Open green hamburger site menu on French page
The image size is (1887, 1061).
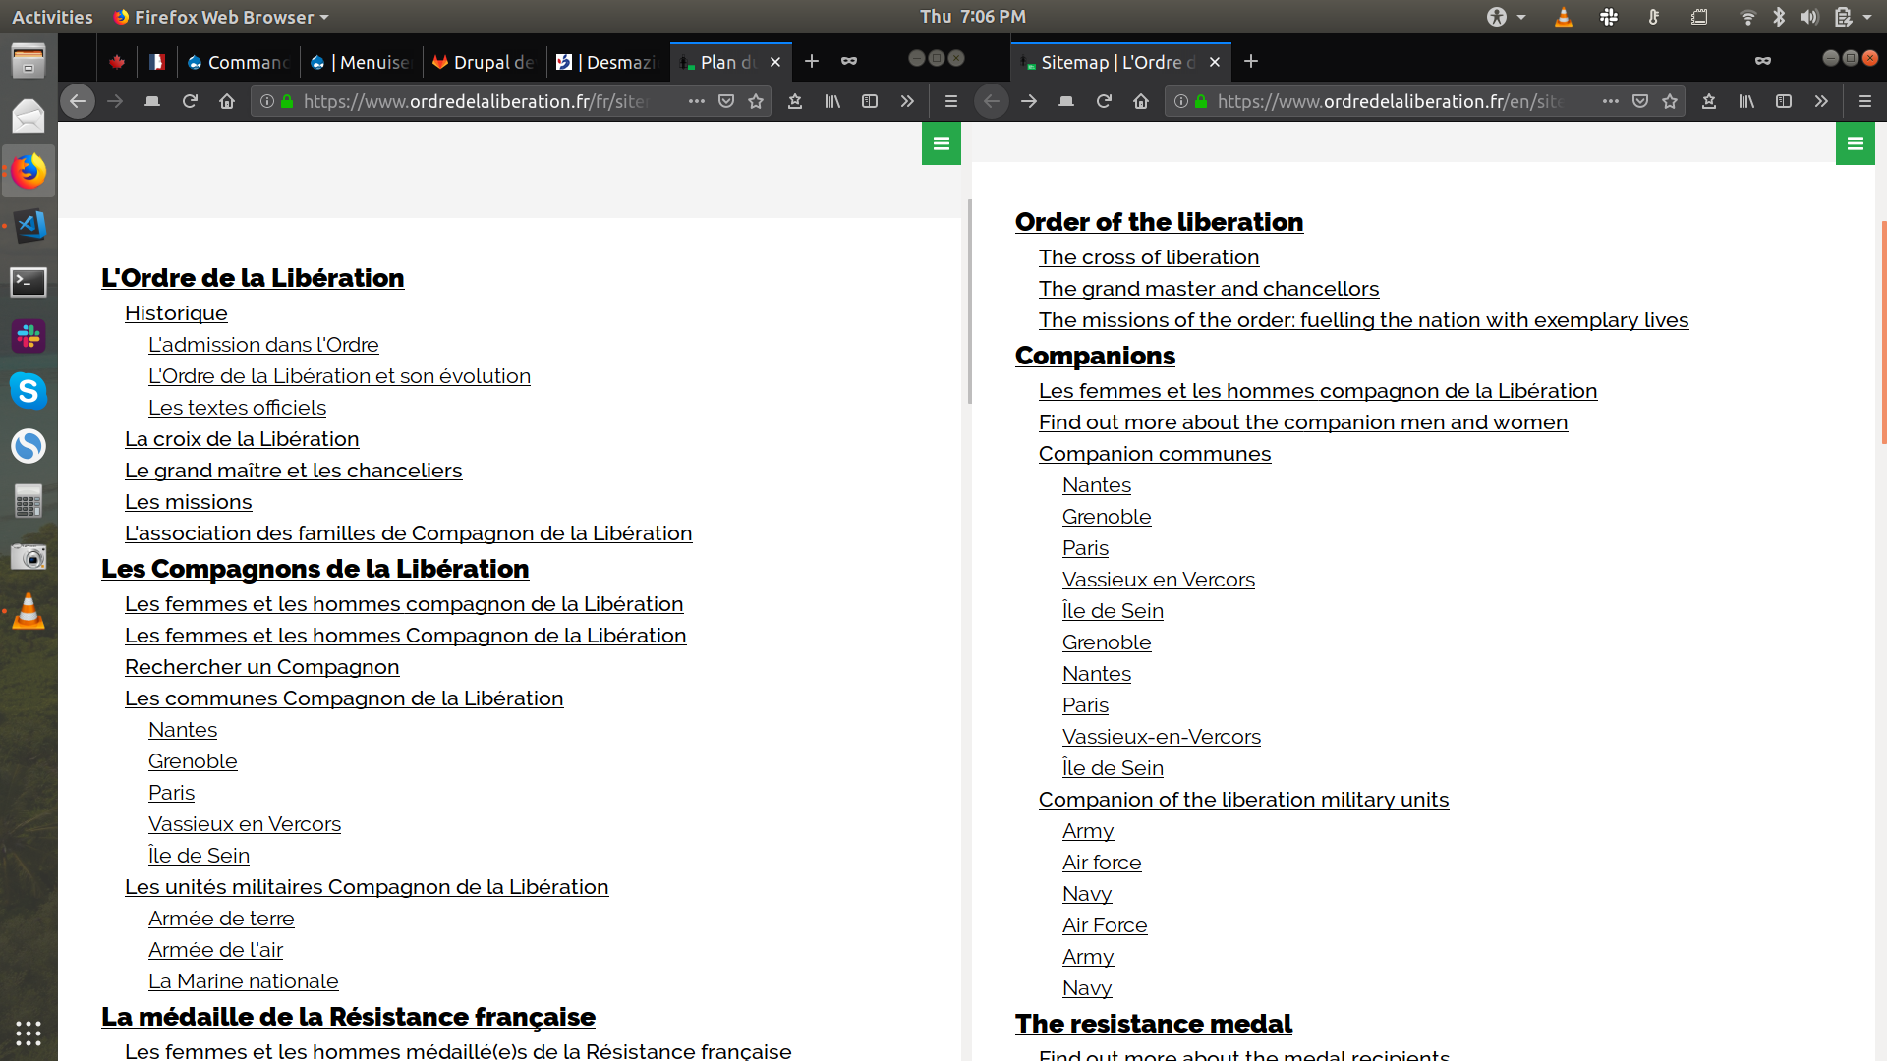[x=942, y=143]
